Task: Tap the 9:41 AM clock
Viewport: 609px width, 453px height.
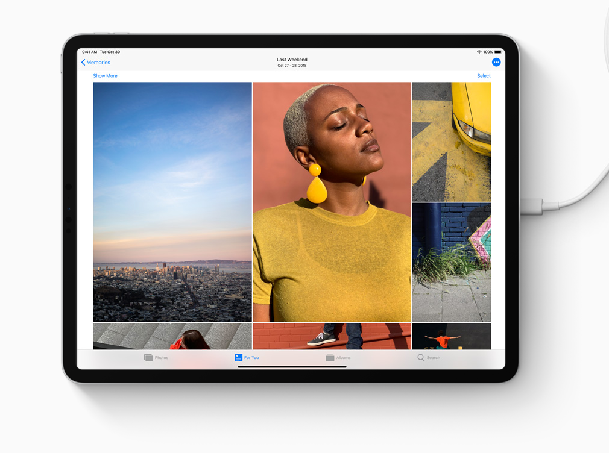Action: coord(90,52)
